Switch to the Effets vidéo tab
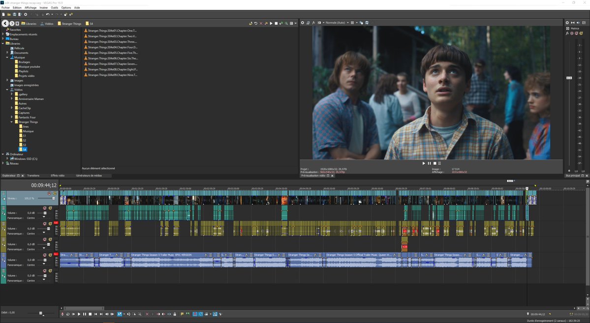 (58, 176)
